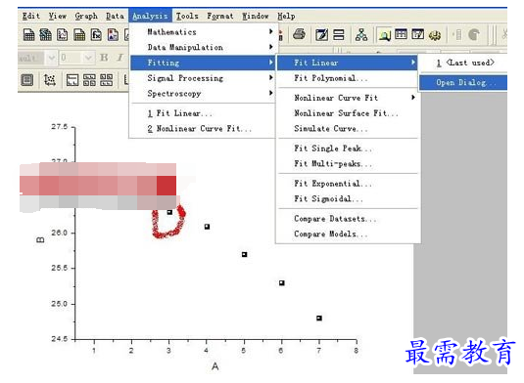Click the data point at A=4

point(208,227)
